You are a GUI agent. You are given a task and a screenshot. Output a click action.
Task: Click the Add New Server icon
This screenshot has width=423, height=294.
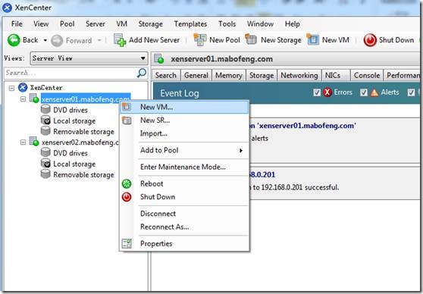coord(120,40)
